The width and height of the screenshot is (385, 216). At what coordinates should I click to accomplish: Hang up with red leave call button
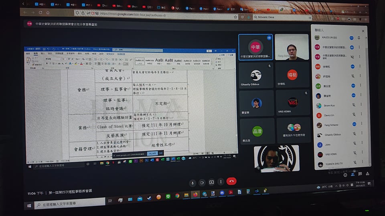tap(231, 182)
